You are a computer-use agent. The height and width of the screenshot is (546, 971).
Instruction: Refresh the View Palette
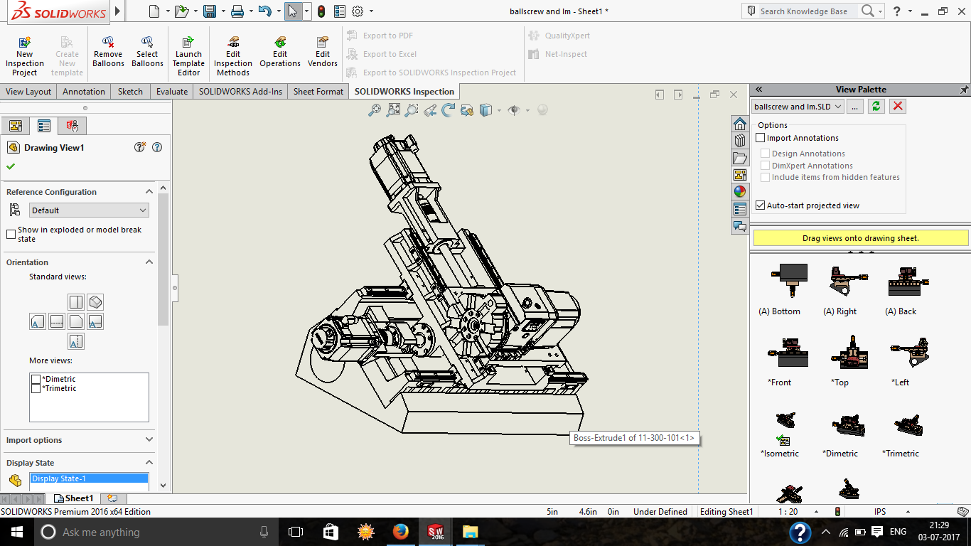point(876,106)
